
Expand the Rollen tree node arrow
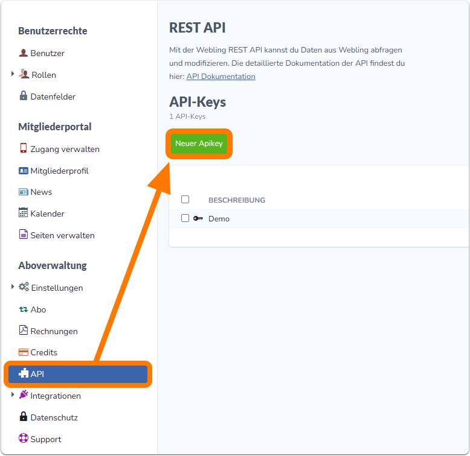click(x=13, y=74)
